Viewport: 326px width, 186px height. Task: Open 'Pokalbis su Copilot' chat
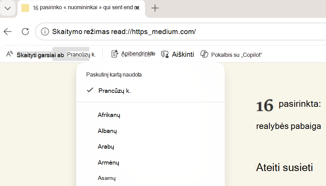(236, 55)
